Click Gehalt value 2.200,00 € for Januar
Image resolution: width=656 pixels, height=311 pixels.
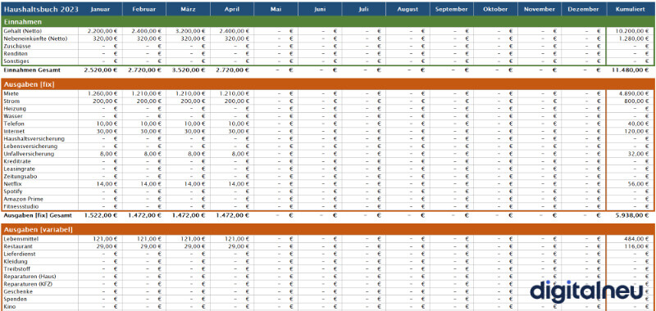coord(103,31)
